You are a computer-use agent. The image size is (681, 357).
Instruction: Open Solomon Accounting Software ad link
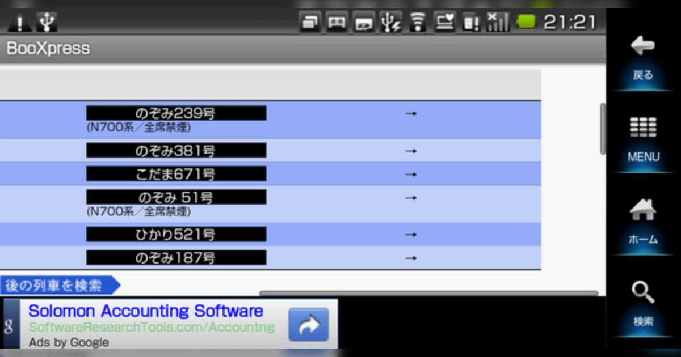pos(146,311)
